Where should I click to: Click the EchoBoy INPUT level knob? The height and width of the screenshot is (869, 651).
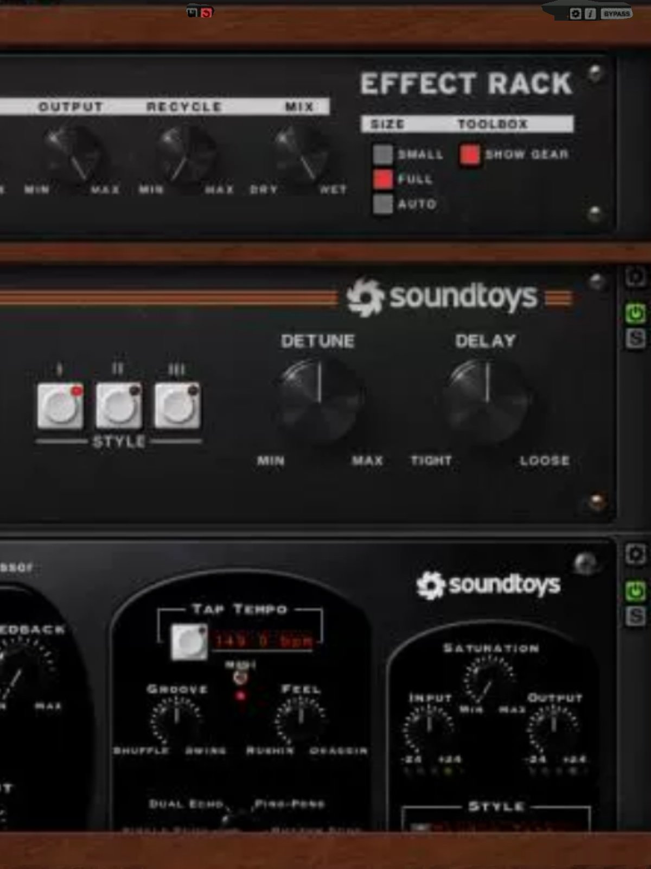(429, 729)
